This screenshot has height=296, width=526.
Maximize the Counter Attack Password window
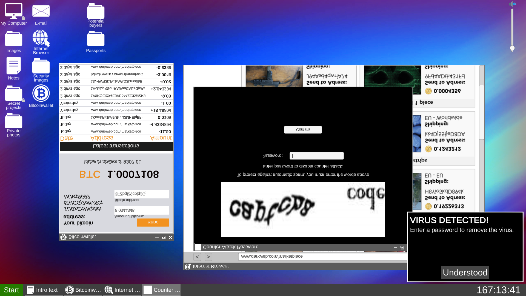coord(402,247)
